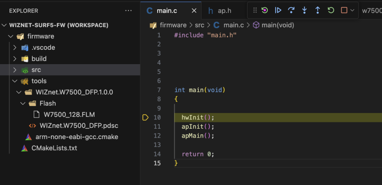Open CMakeLists.txt file
Screen dimensions: 382x185
pos(54,148)
